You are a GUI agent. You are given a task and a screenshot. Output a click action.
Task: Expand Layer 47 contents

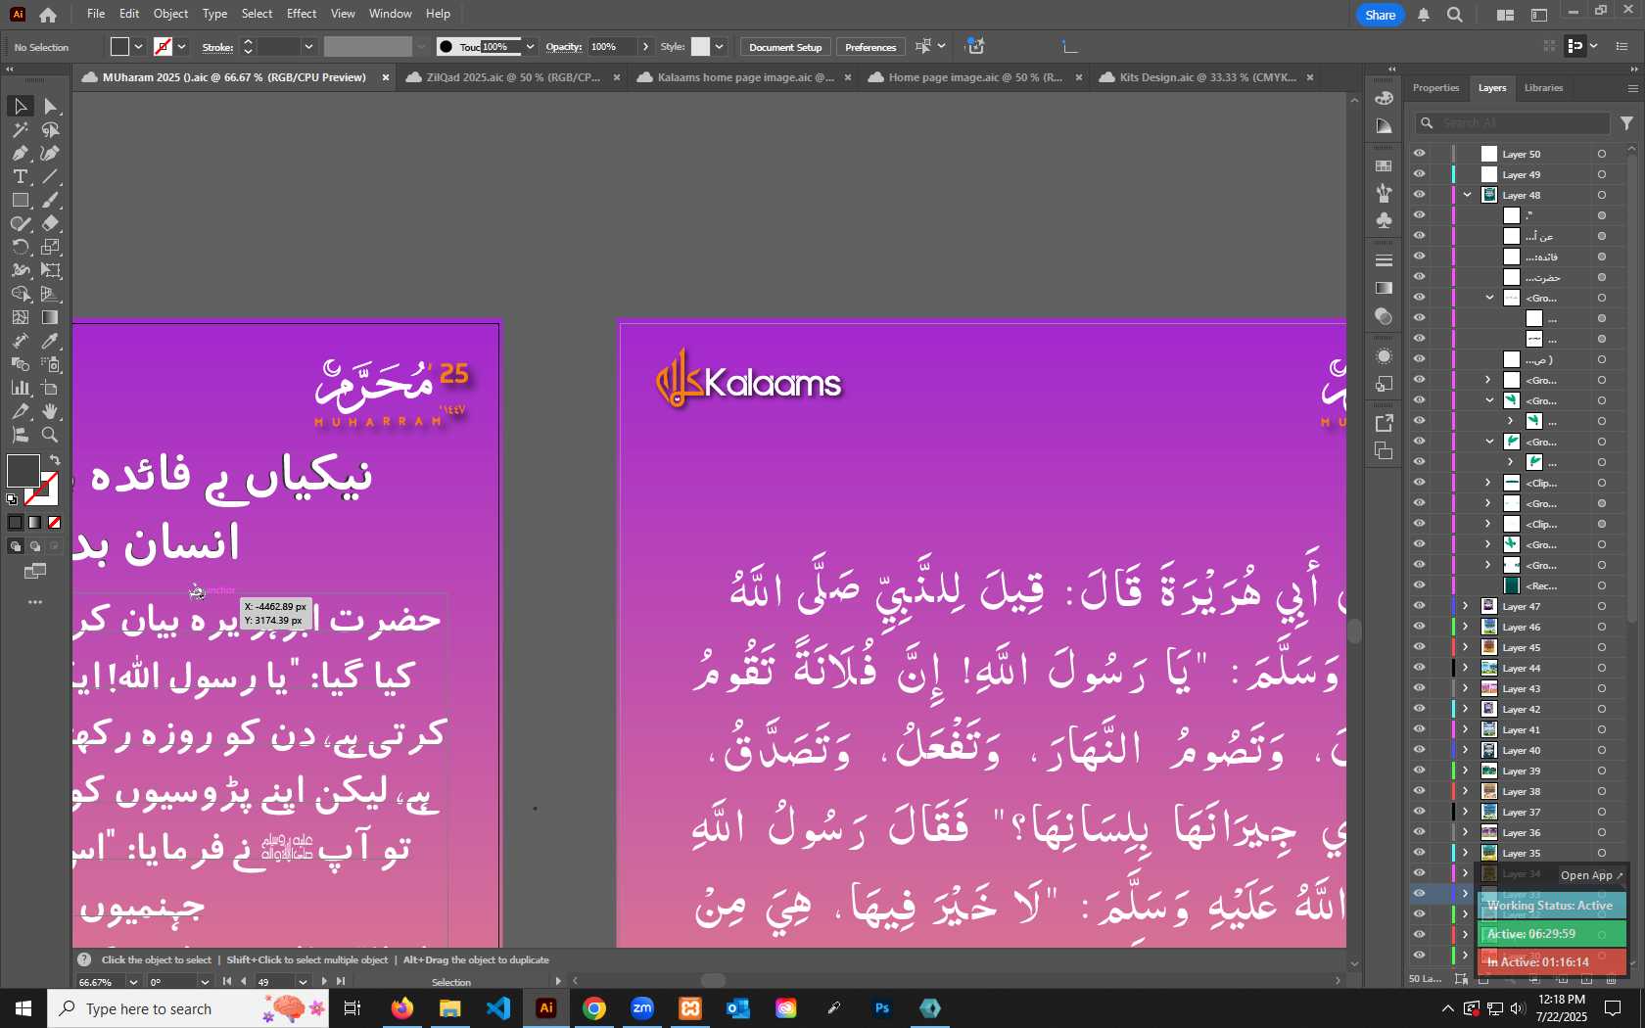[1466, 606]
